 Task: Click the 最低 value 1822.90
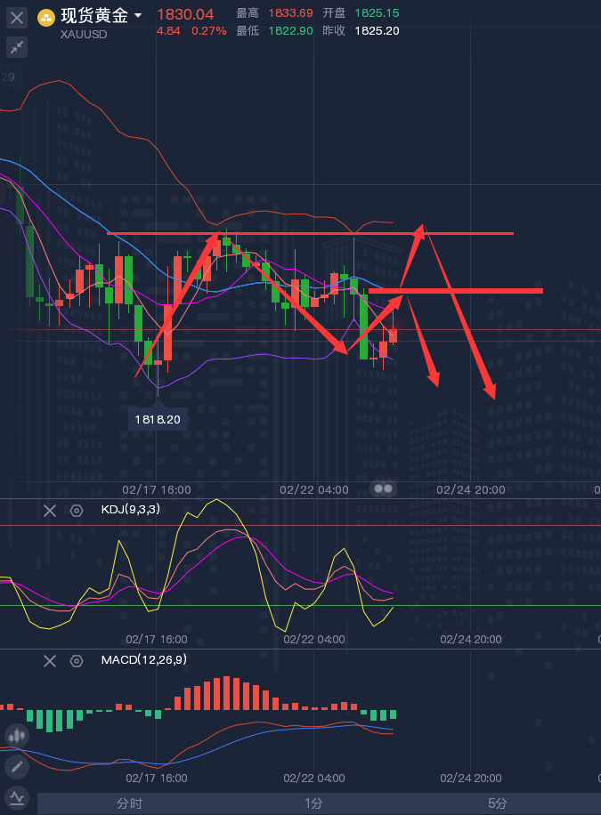click(x=290, y=30)
